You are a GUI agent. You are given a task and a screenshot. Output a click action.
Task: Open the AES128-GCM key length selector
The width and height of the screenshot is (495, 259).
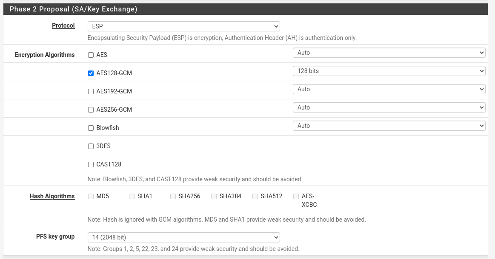tap(388, 70)
